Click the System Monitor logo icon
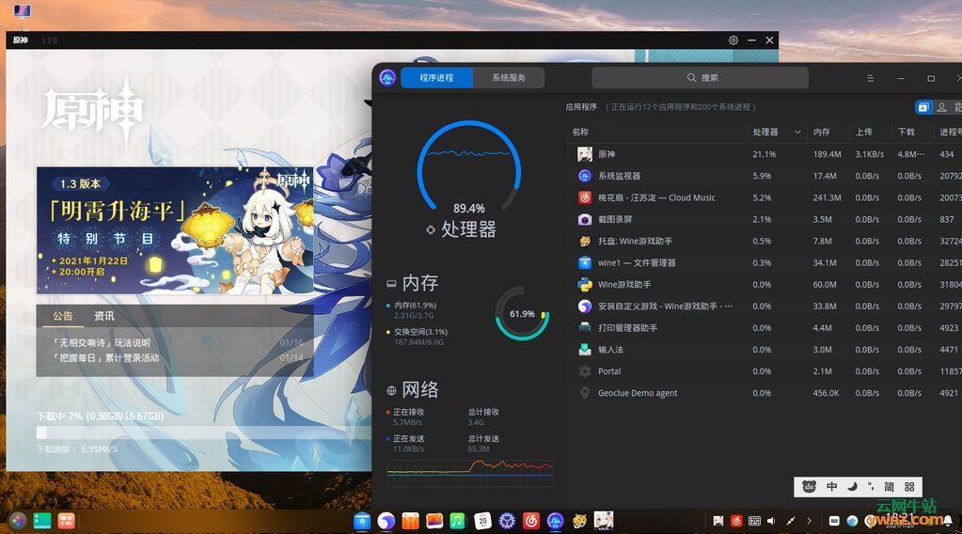 point(387,78)
